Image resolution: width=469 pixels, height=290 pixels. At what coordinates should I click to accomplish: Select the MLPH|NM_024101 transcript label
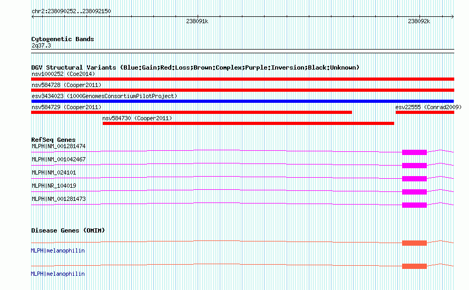click(54, 173)
